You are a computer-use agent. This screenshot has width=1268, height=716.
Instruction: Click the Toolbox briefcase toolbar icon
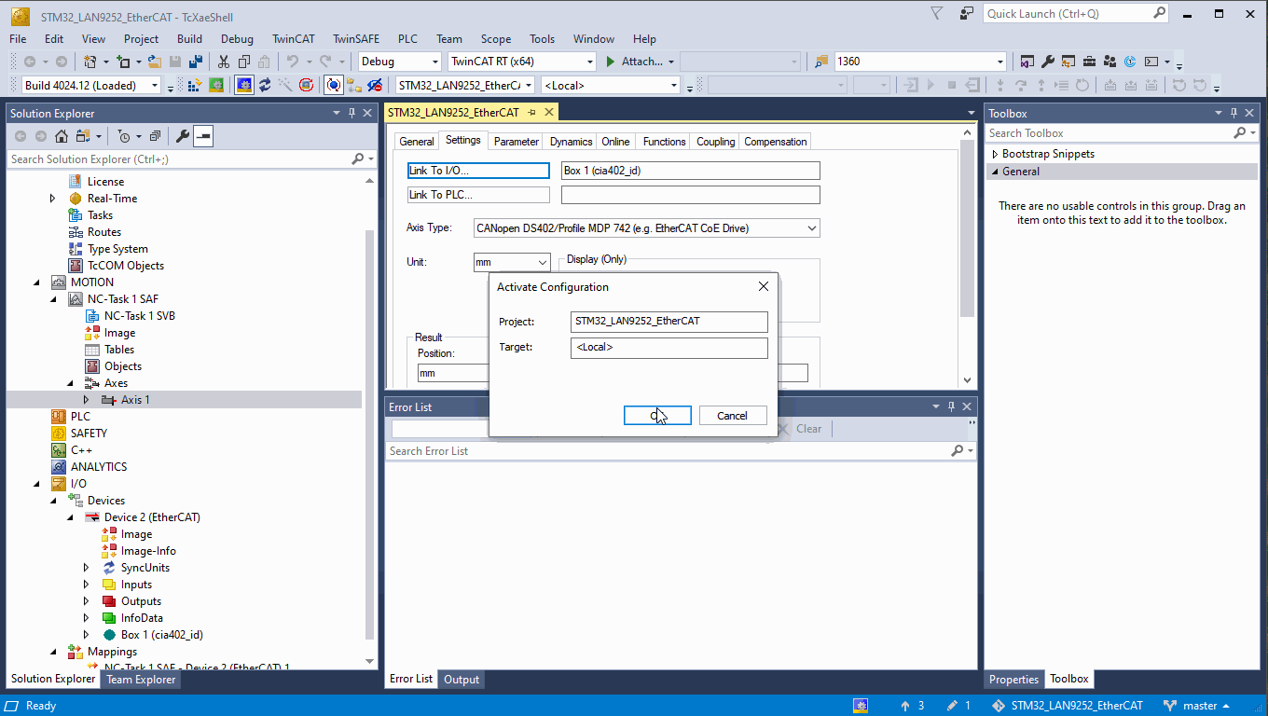click(1089, 62)
